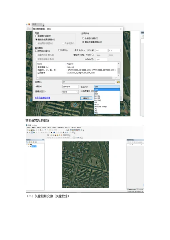The height and width of the screenshot is (240, 170).
Task: Click the Print icon in ArcMap toolbar
Action: [34, 130]
